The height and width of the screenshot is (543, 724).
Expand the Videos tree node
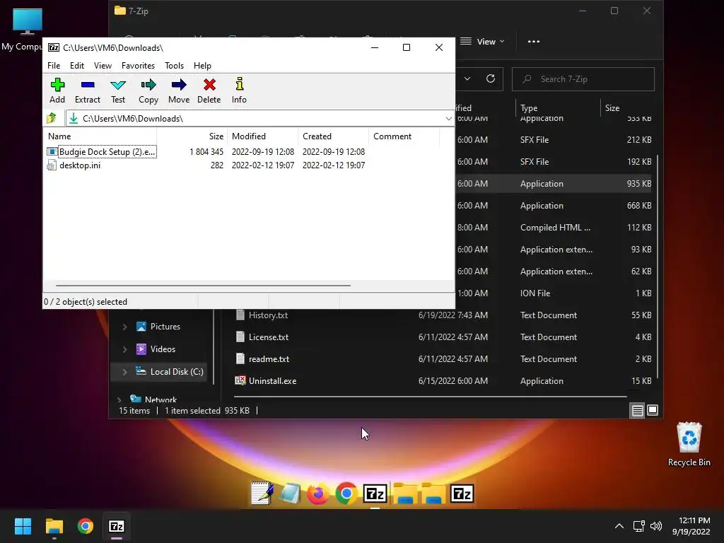coord(124,349)
